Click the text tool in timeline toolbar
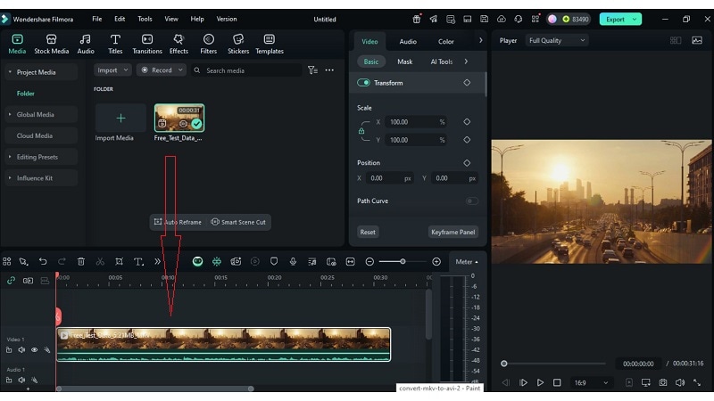 pyautogui.click(x=138, y=261)
